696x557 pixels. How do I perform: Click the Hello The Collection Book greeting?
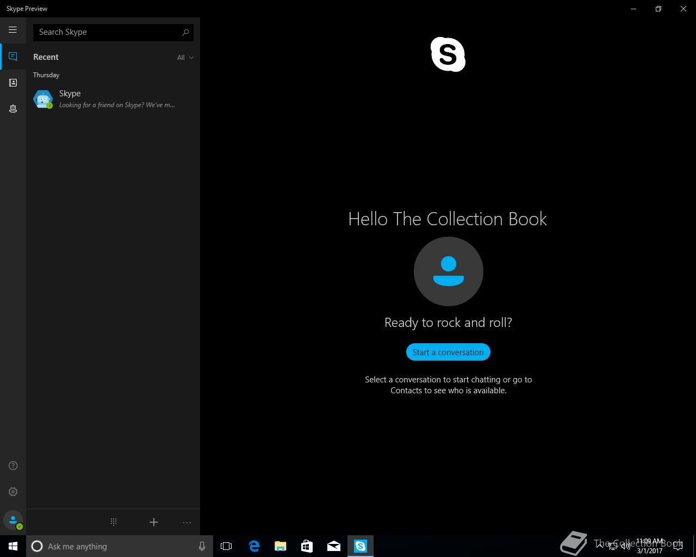[448, 219]
